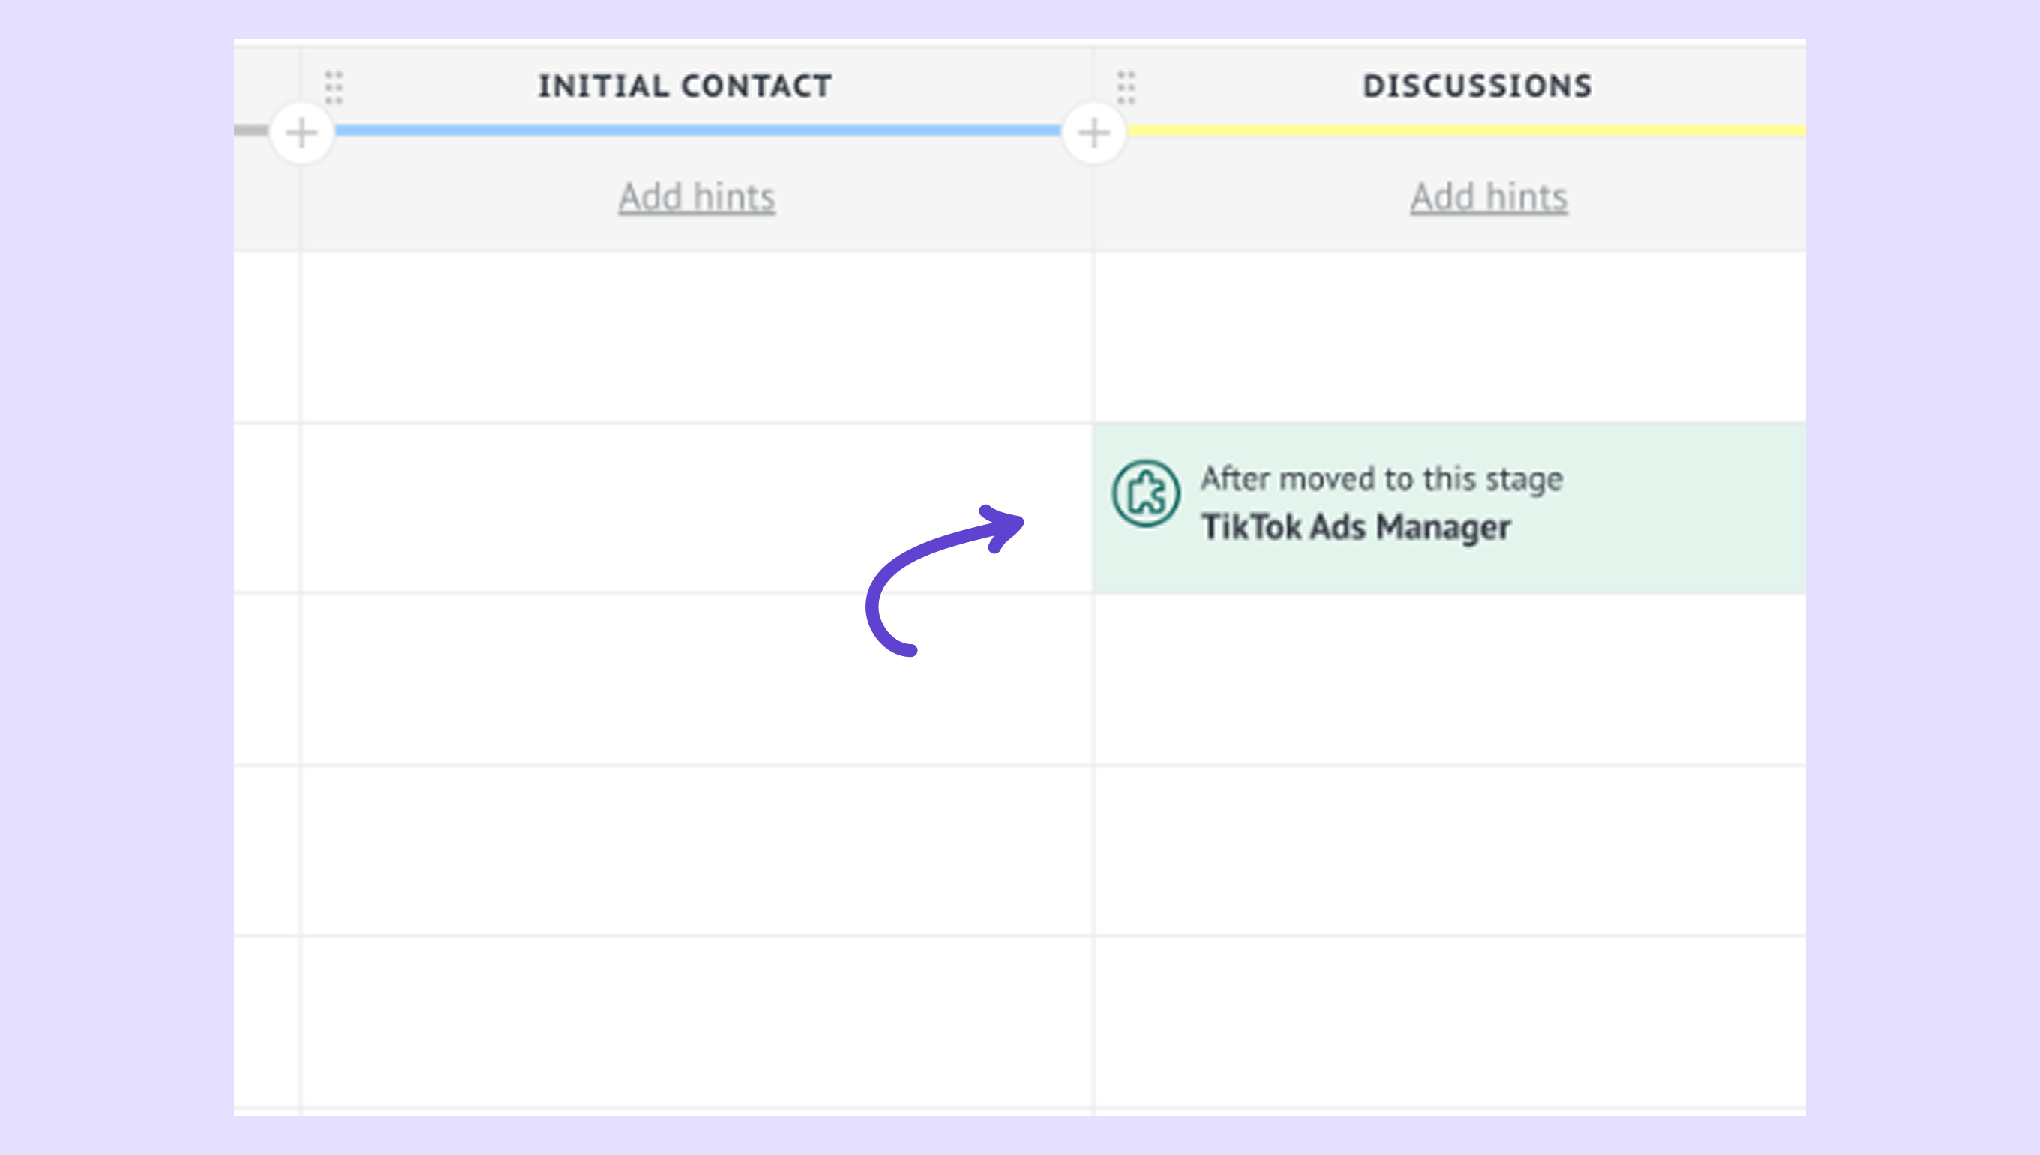
Task: Click the yellow Discussions color bar
Action: pos(1467,130)
